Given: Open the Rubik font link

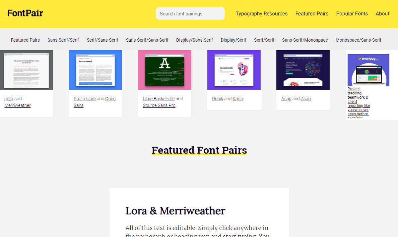Looking at the screenshot, I should tap(217, 98).
